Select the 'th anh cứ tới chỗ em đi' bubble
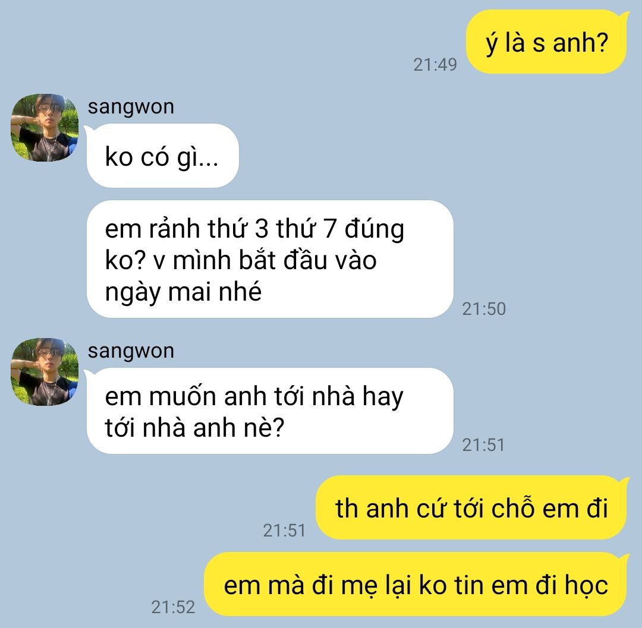 (x=471, y=507)
